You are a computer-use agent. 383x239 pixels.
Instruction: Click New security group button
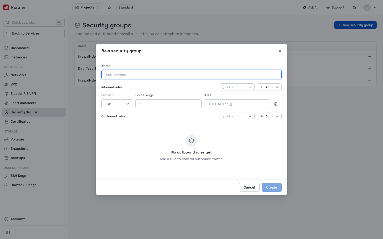(355, 25)
